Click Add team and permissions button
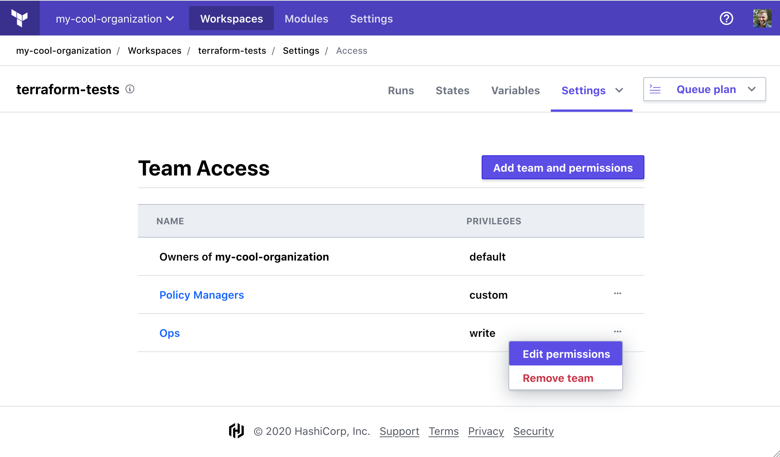 coord(563,167)
